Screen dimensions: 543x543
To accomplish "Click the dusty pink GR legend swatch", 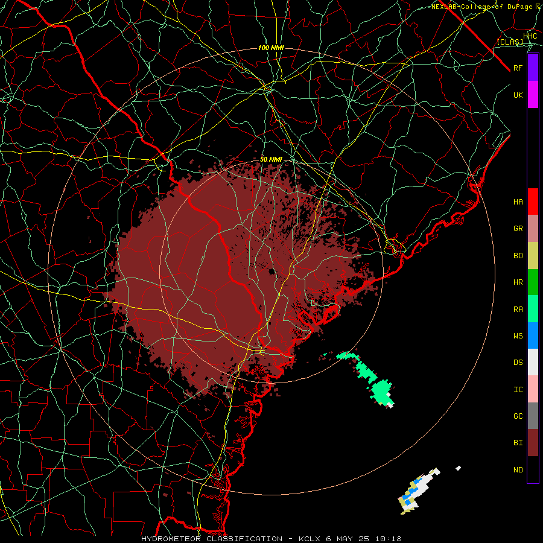I will [x=533, y=229].
